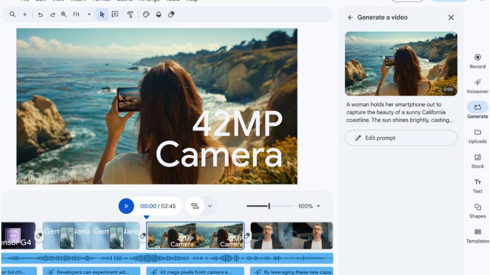Select the 'Developers can experiment wit...' voiceover clip

(x=91, y=271)
